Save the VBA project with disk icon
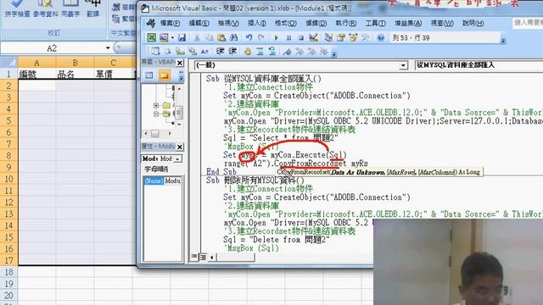 coord(182,37)
